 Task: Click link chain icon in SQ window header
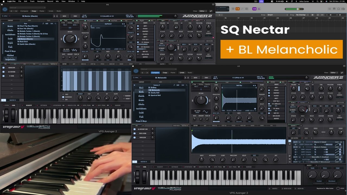pyautogui.click(x=211, y=11)
